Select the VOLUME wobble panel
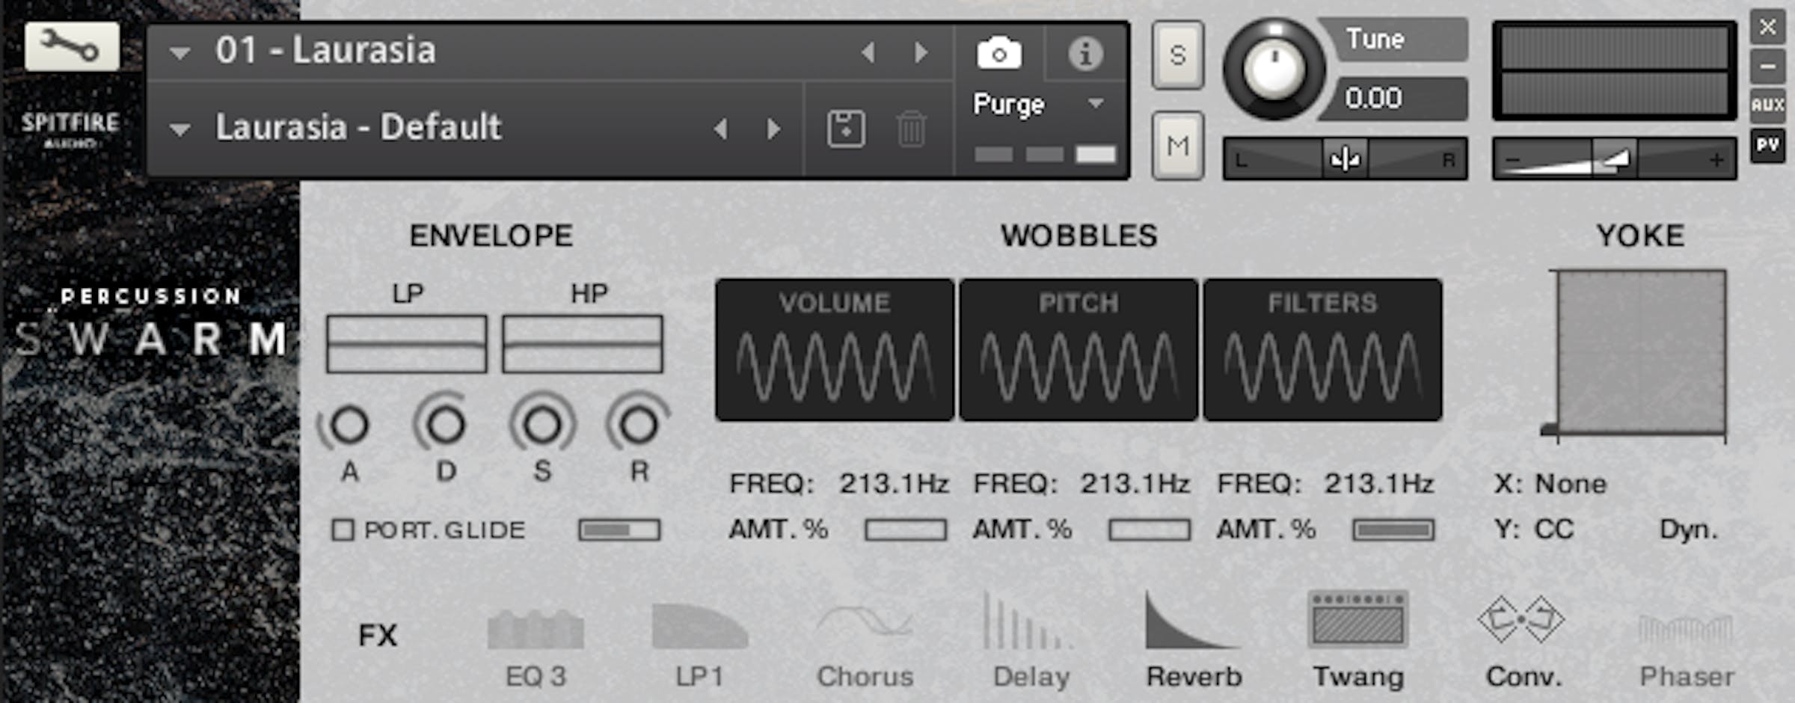Image resolution: width=1795 pixels, height=703 pixels. (x=835, y=350)
